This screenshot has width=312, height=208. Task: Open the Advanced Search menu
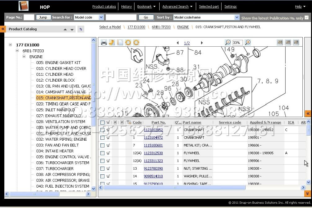pos(178,6)
